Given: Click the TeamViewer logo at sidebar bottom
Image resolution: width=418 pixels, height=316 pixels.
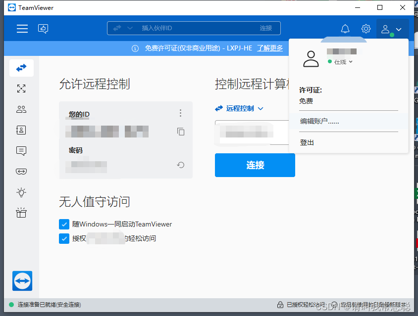Looking at the screenshot, I should click(x=22, y=281).
